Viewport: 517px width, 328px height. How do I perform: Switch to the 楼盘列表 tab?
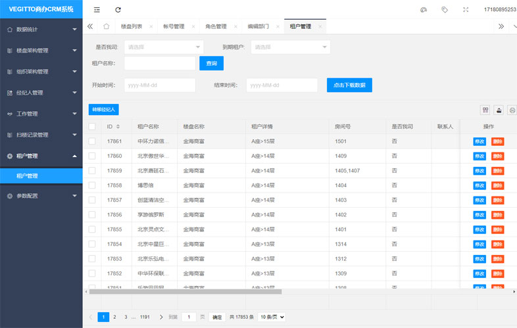click(132, 26)
